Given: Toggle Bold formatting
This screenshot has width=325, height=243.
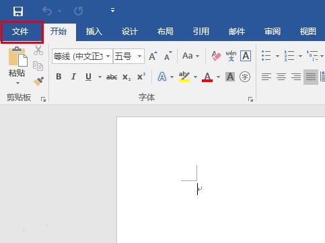Looking at the screenshot, I should point(59,77).
